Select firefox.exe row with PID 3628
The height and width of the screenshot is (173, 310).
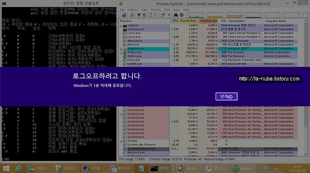click(208, 56)
